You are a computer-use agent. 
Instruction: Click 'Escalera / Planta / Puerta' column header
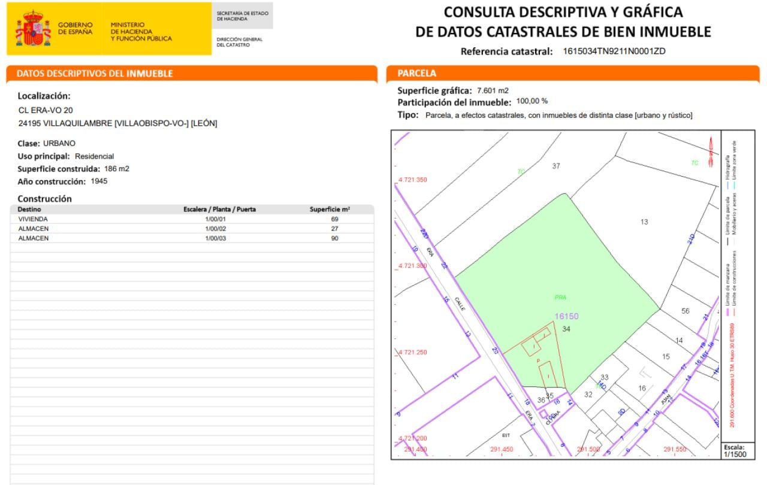(x=220, y=210)
